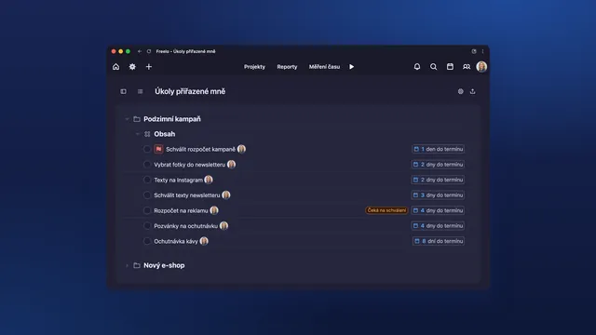Toggle the sidebar panel icon
The image size is (596, 335).
[x=124, y=91]
